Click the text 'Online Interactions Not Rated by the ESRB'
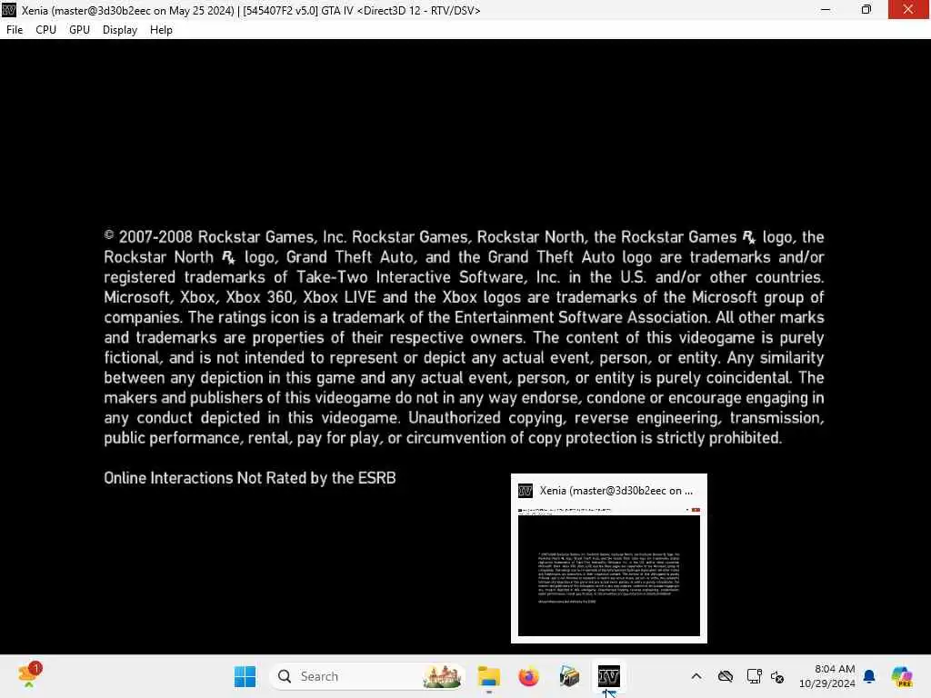The image size is (931, 698). (x=249, y=478)
